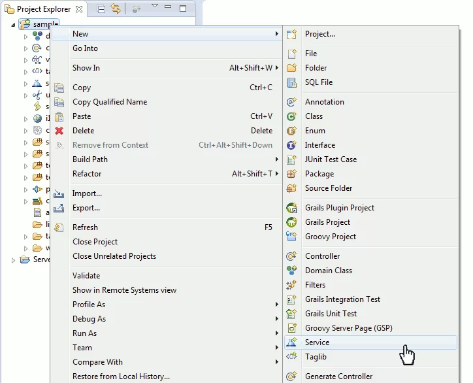
Task: Click the Import icon
Action: click(x=59, y=193)
